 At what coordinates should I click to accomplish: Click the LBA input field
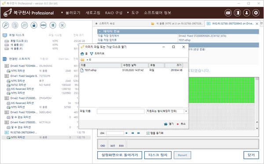[x=115, y=133]
